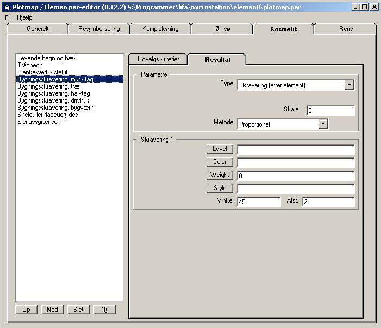The height and width of the screenshot is (328, 381).
Task: Switch to the Generelt tab
Action: point(38,29)
